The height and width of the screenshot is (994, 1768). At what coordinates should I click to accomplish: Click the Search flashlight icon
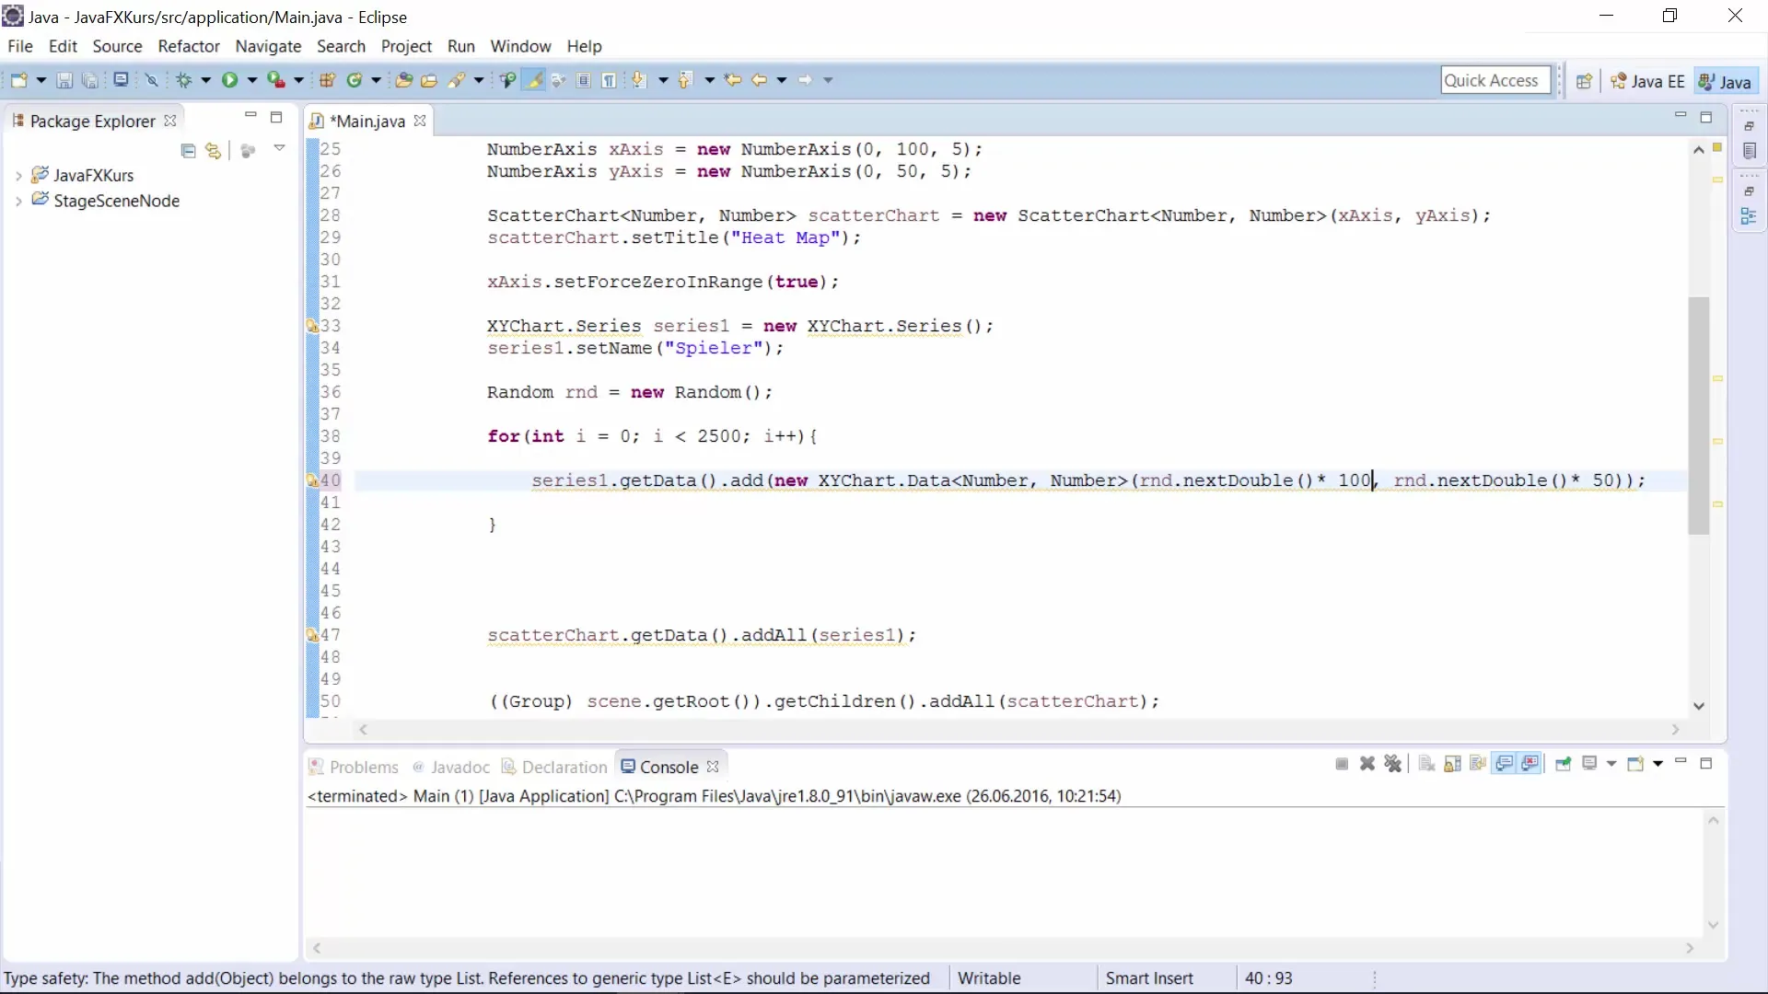456,80
